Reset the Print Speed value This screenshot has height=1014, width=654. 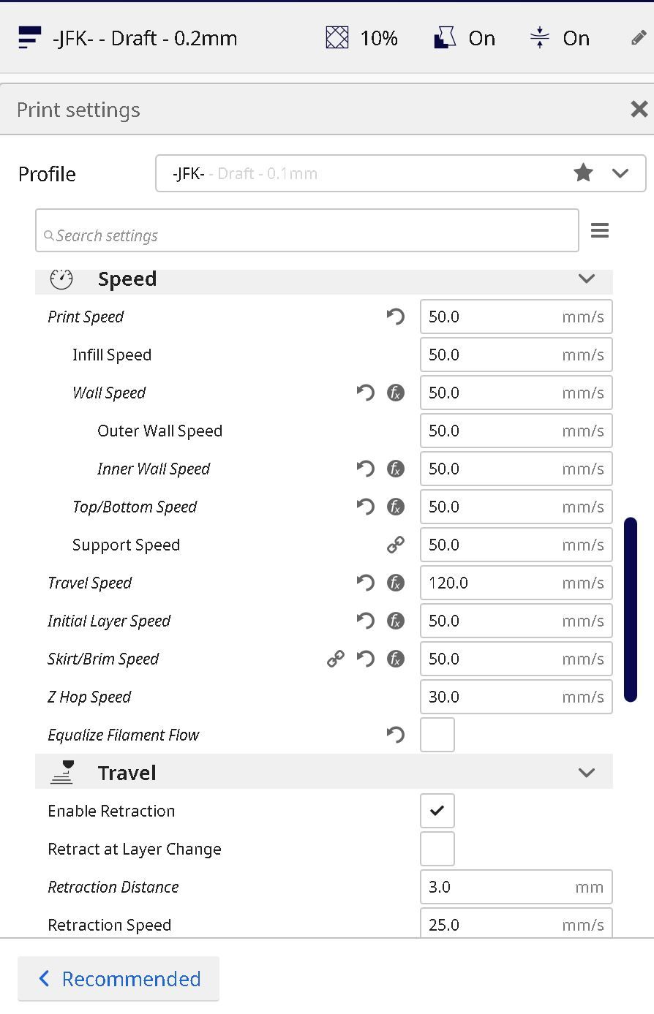395,317
